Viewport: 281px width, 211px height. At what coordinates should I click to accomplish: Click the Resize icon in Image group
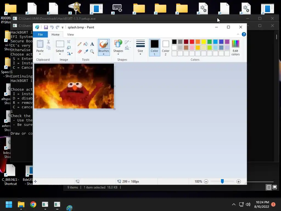tap(69, 48)
